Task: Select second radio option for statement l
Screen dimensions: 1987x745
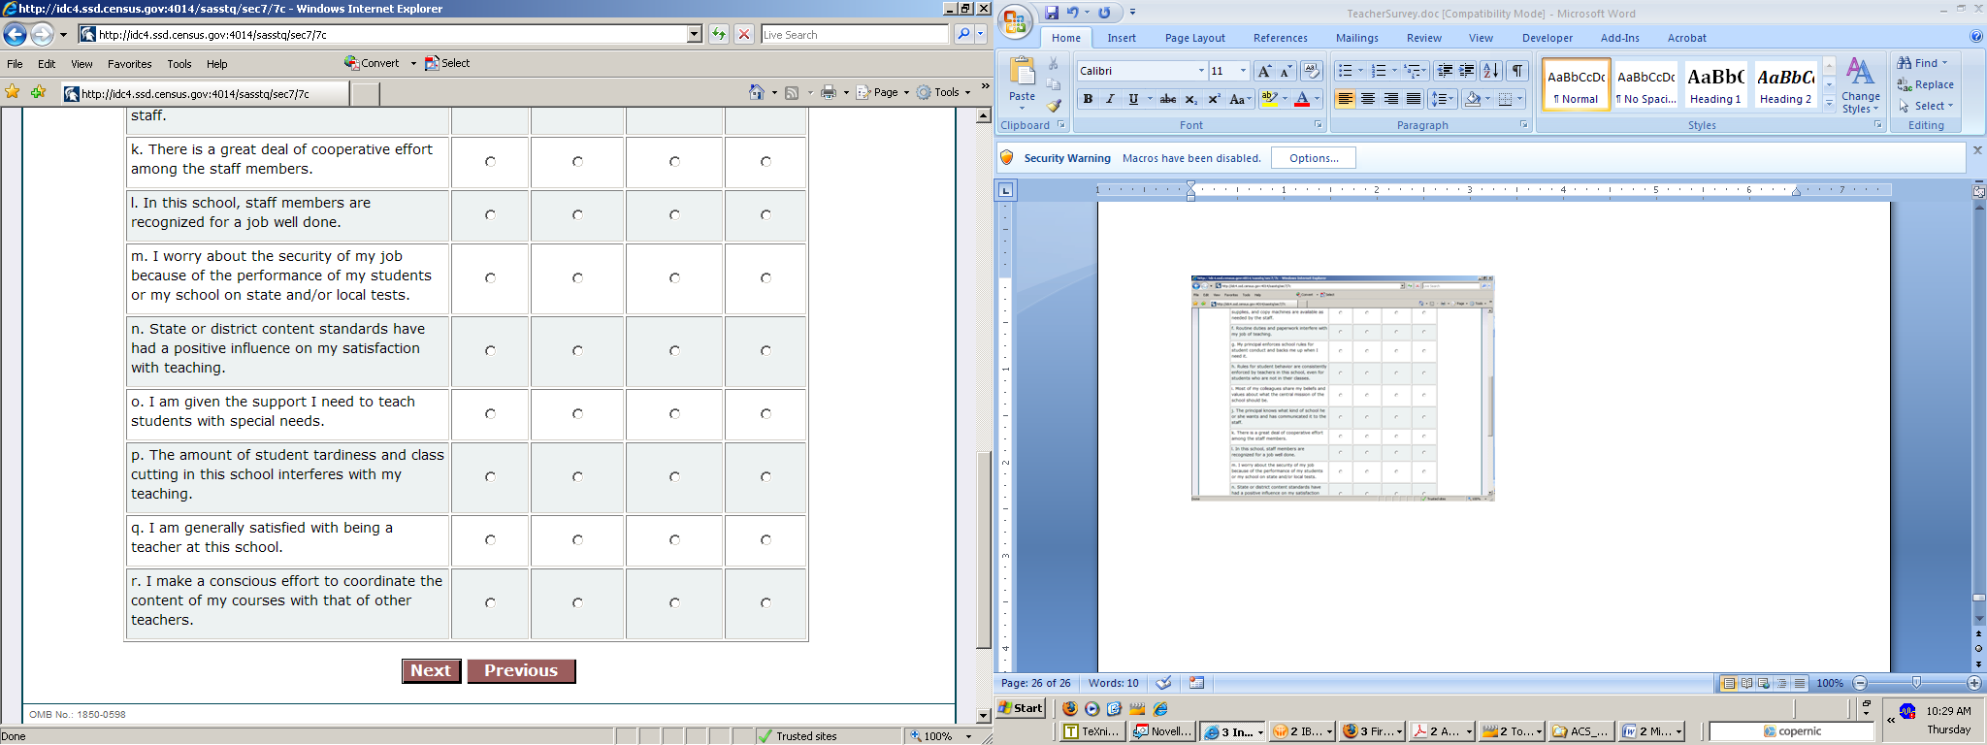Action: (x=577, y=215)
